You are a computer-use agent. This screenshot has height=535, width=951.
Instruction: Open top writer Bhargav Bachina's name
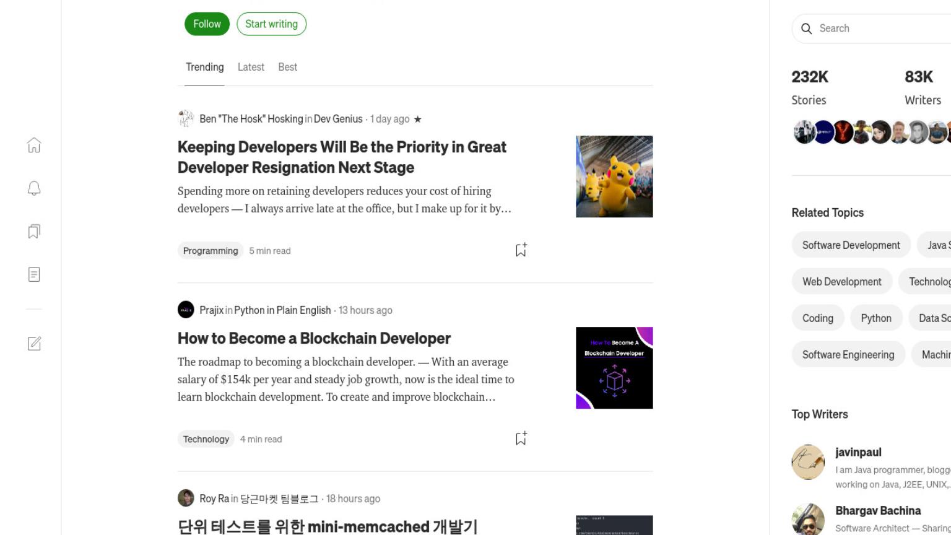(x=878, y=511)
